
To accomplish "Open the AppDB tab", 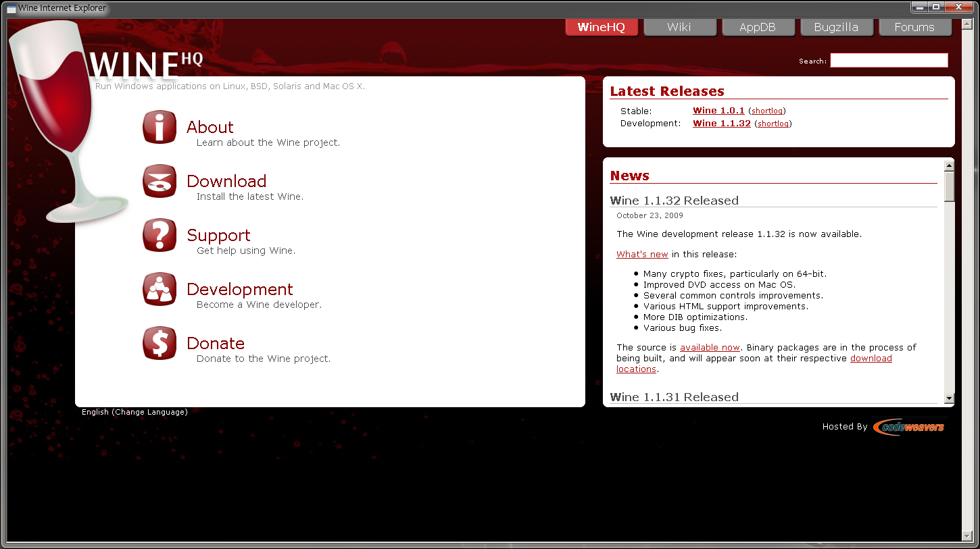I will pos(758,27).
